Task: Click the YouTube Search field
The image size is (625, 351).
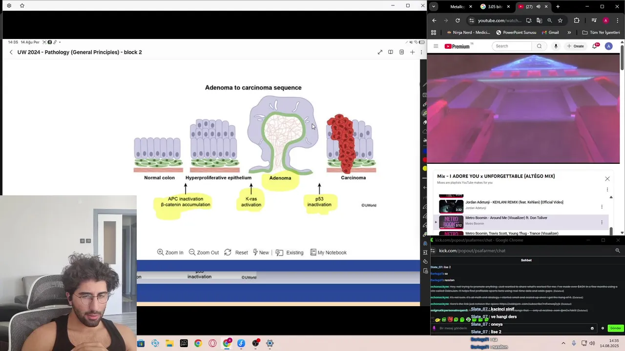Action: pos(512,46)
